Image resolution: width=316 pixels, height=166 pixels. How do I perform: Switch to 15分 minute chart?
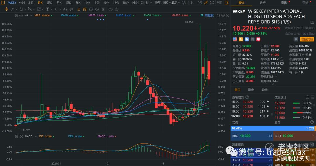[116, 3]
